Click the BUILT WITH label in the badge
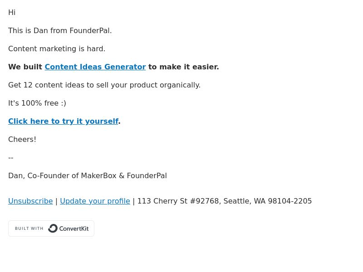The image size is (363, 272). pos(29,228)
